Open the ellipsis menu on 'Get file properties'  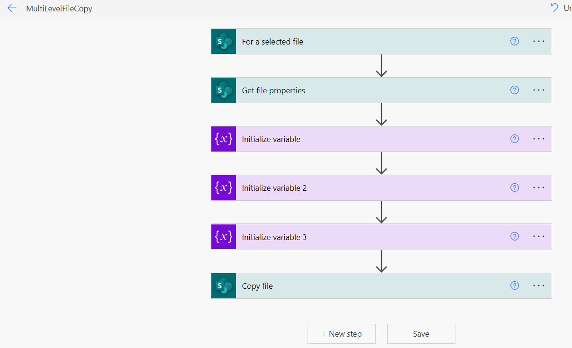539,90
